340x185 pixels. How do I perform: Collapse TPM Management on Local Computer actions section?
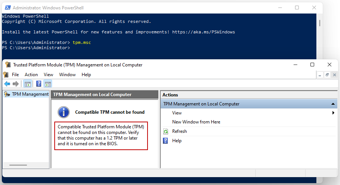pos(333,104)
